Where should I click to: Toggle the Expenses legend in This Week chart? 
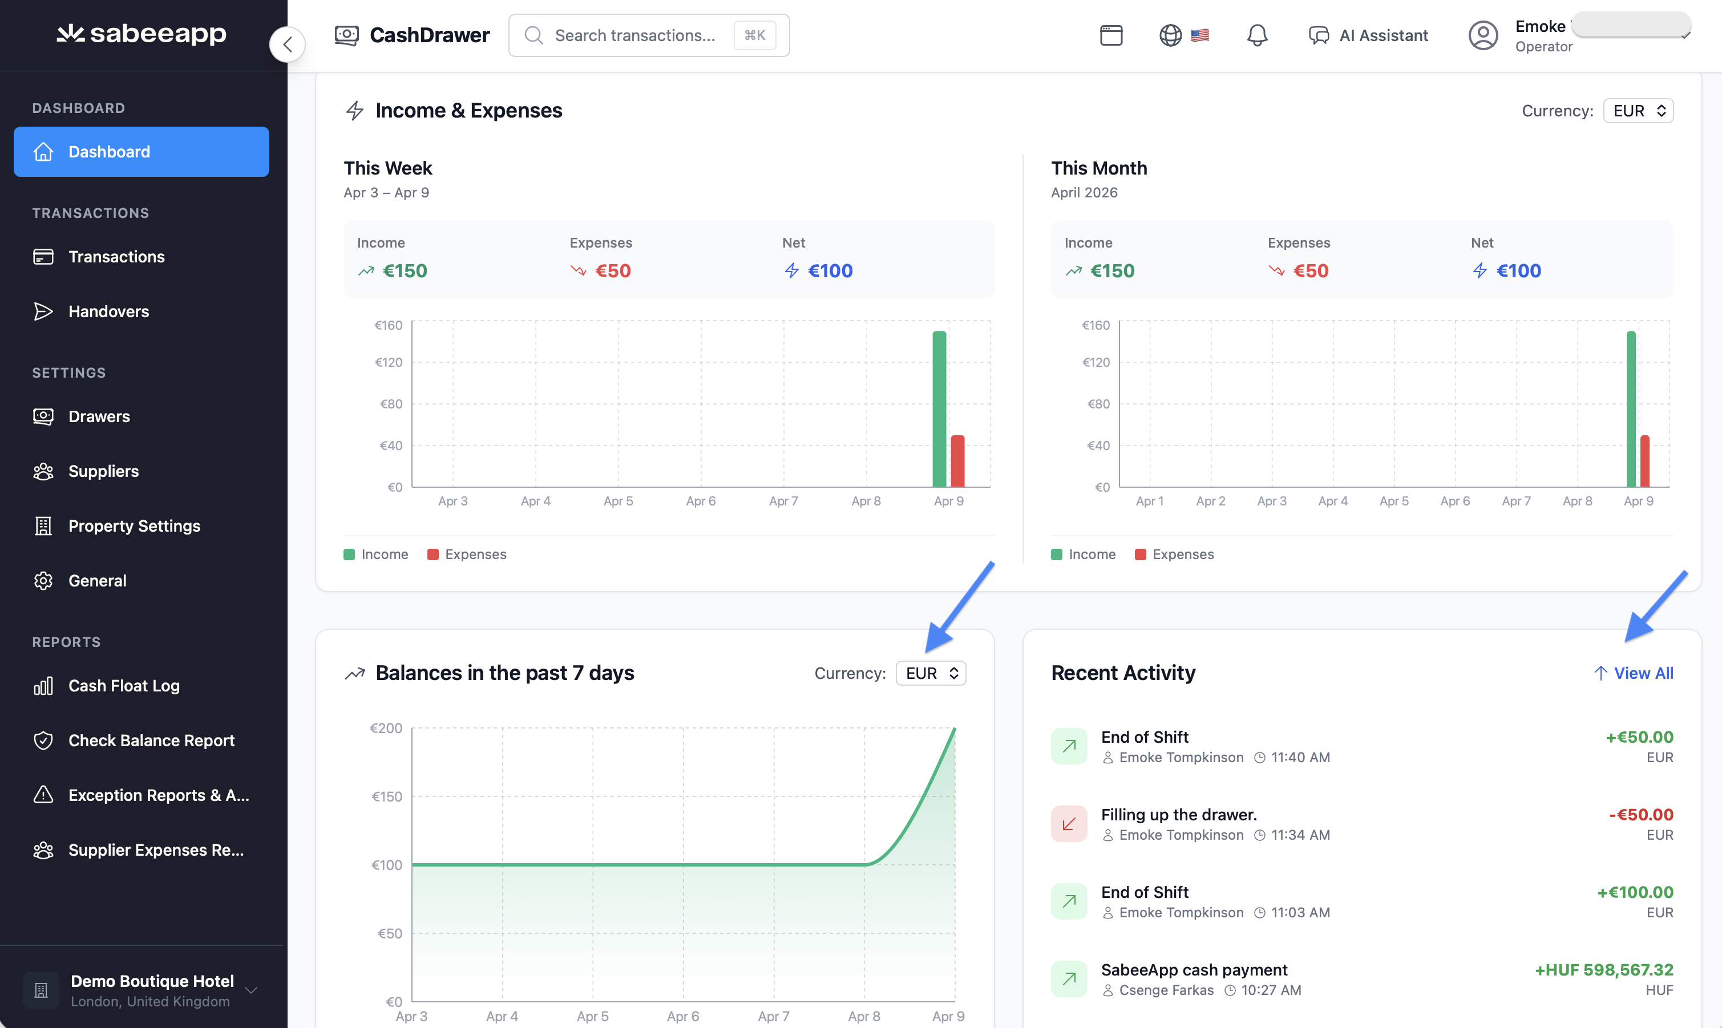pyautogui.click(x=467, y=554)
